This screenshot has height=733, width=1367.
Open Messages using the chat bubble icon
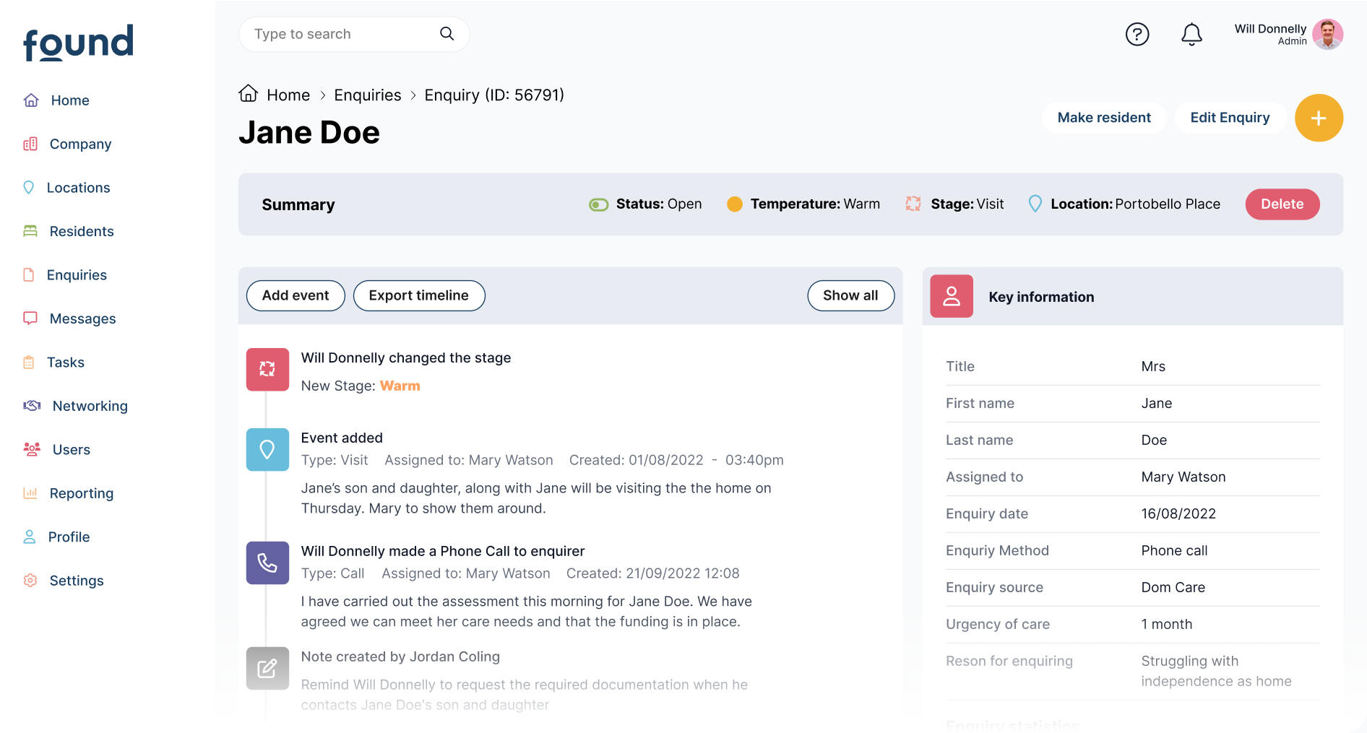click(x=30, y=318)
